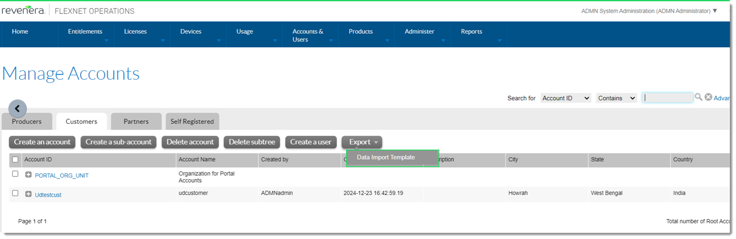Open the Contains condition dropdown

(616, 98)
